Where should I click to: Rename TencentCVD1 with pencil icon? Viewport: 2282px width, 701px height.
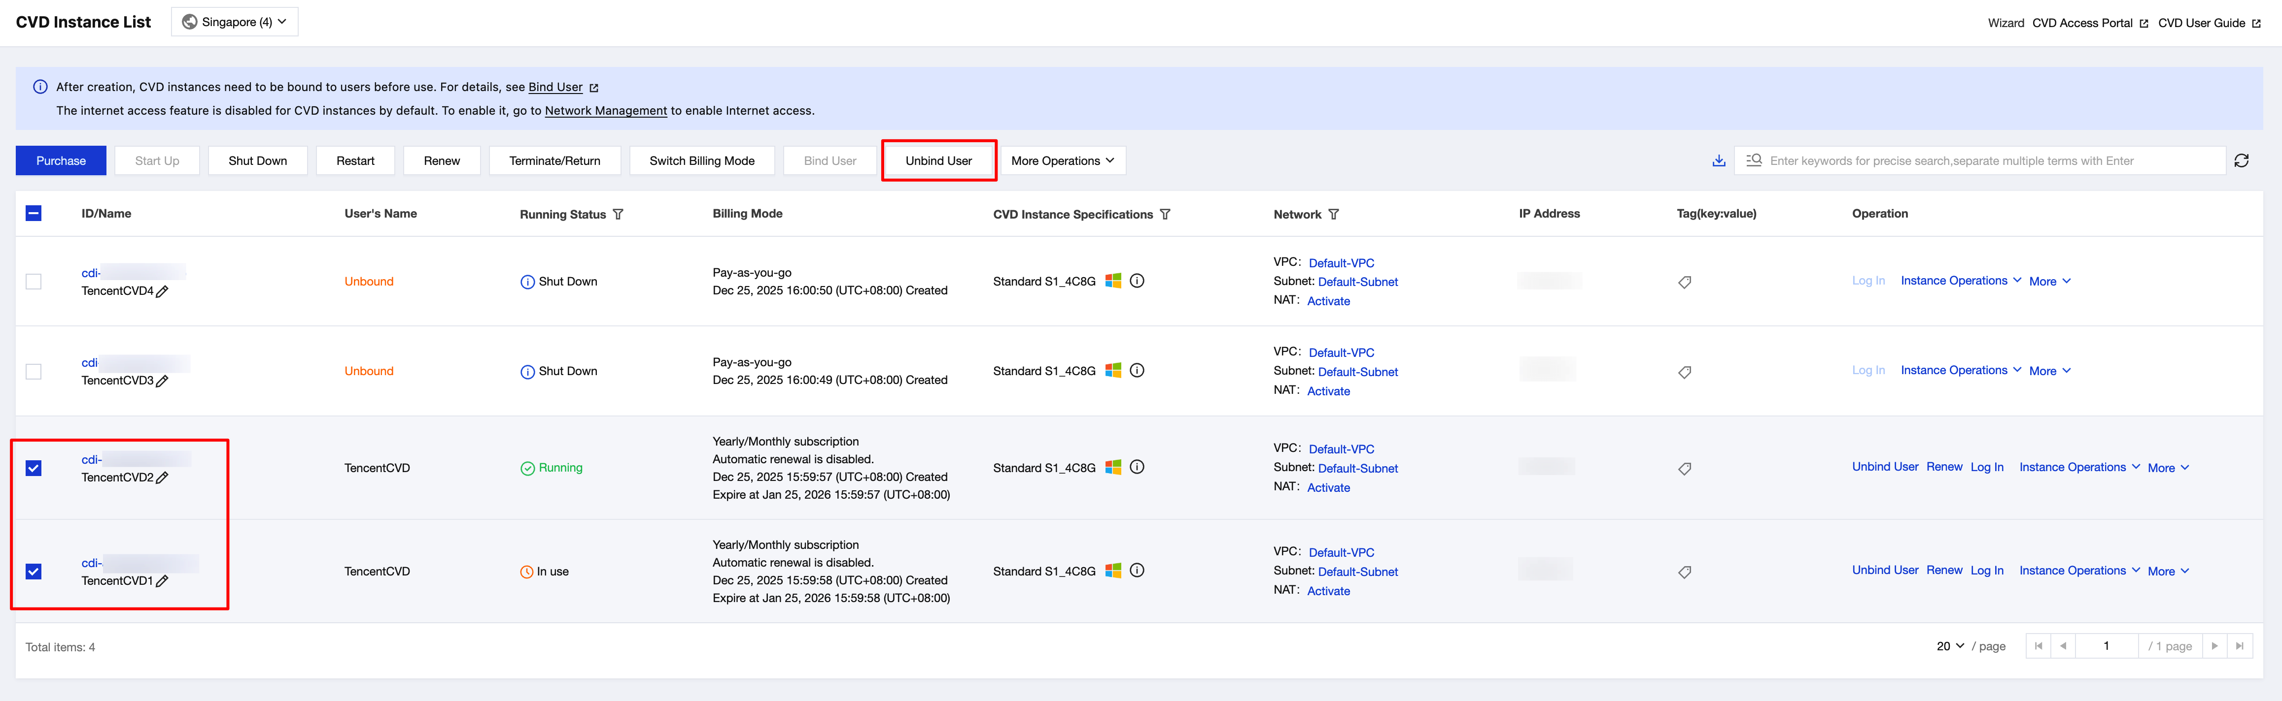(x=162, y=581)
